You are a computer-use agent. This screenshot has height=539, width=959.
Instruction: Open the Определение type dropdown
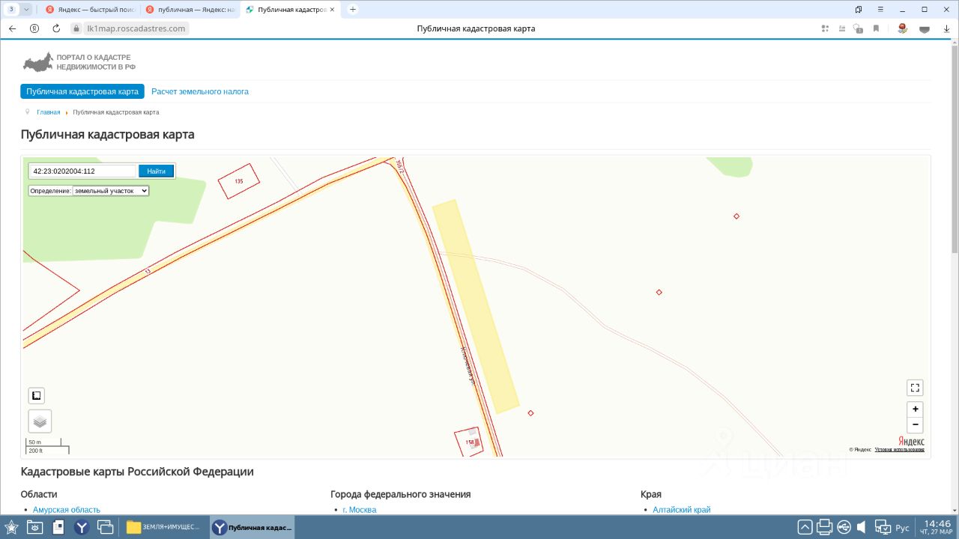tap(111, 191)
